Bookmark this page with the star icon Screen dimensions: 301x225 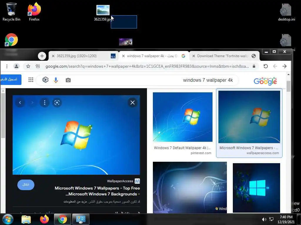[x=28, y=67]
